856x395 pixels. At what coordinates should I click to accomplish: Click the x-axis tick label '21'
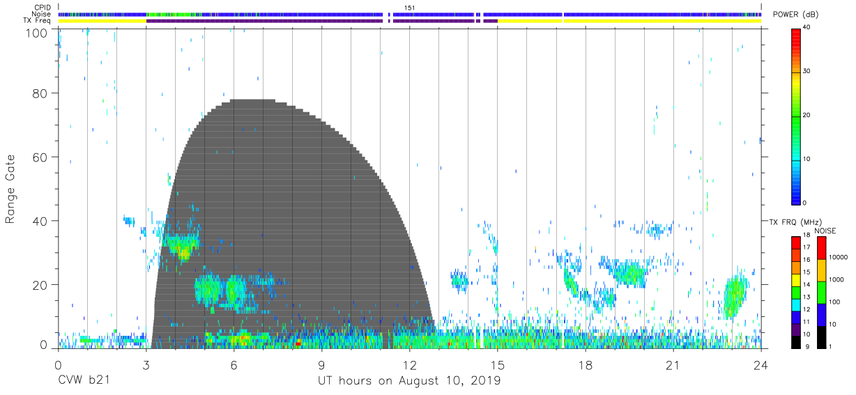point(673,366)
